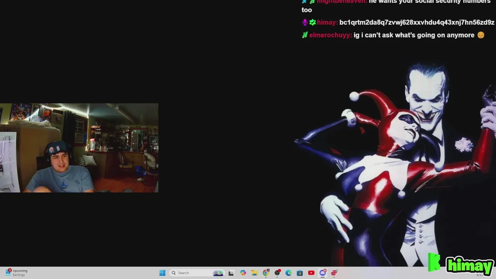This screenshot has width=496, height=279.
Task: Open OBS Studio from the taskbar
Action: 277,273
